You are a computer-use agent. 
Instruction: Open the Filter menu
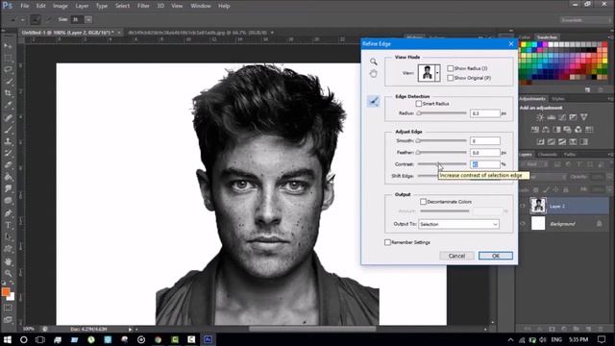(x=143, y=6)
